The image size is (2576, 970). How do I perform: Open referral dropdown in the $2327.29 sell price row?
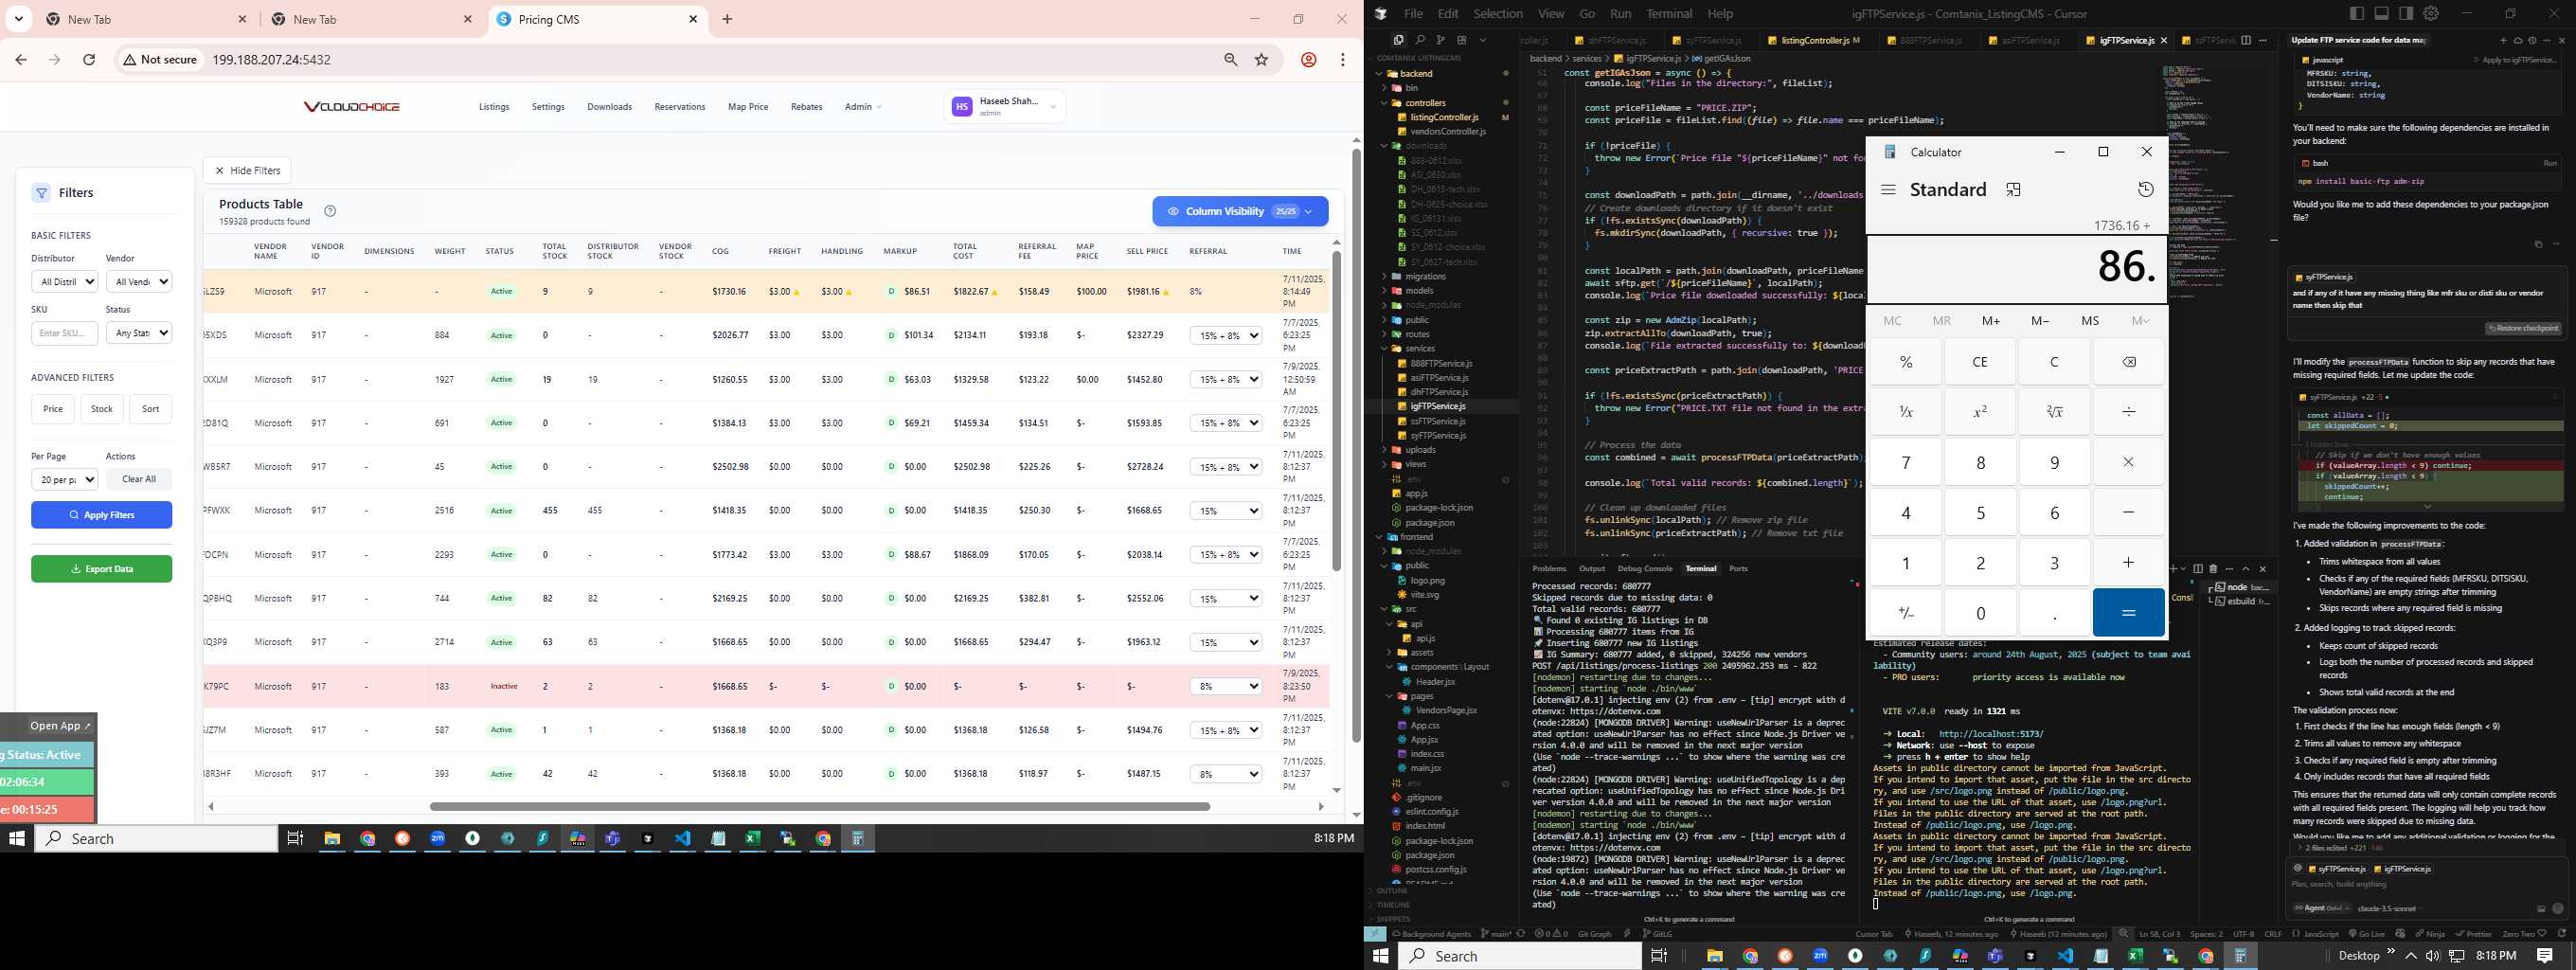coord(1226,336)
